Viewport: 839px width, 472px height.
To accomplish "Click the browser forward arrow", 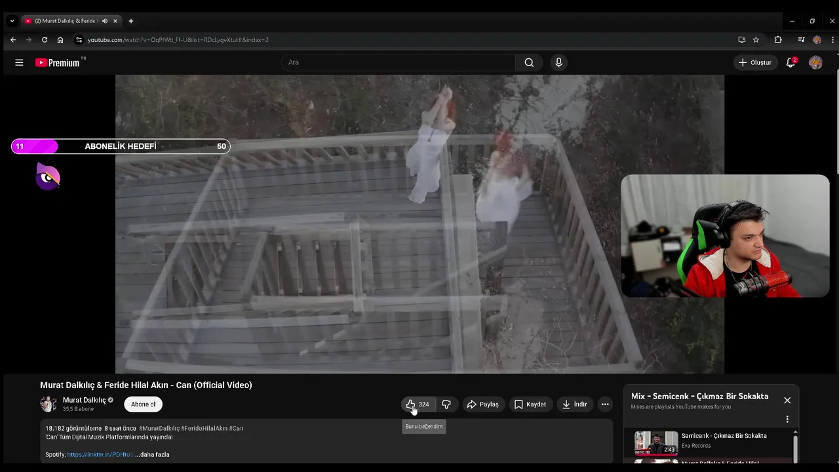I will tap(29, 40).
